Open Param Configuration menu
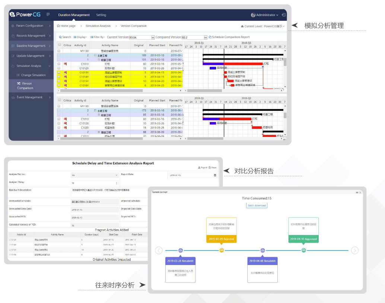 tap(31, 26)
